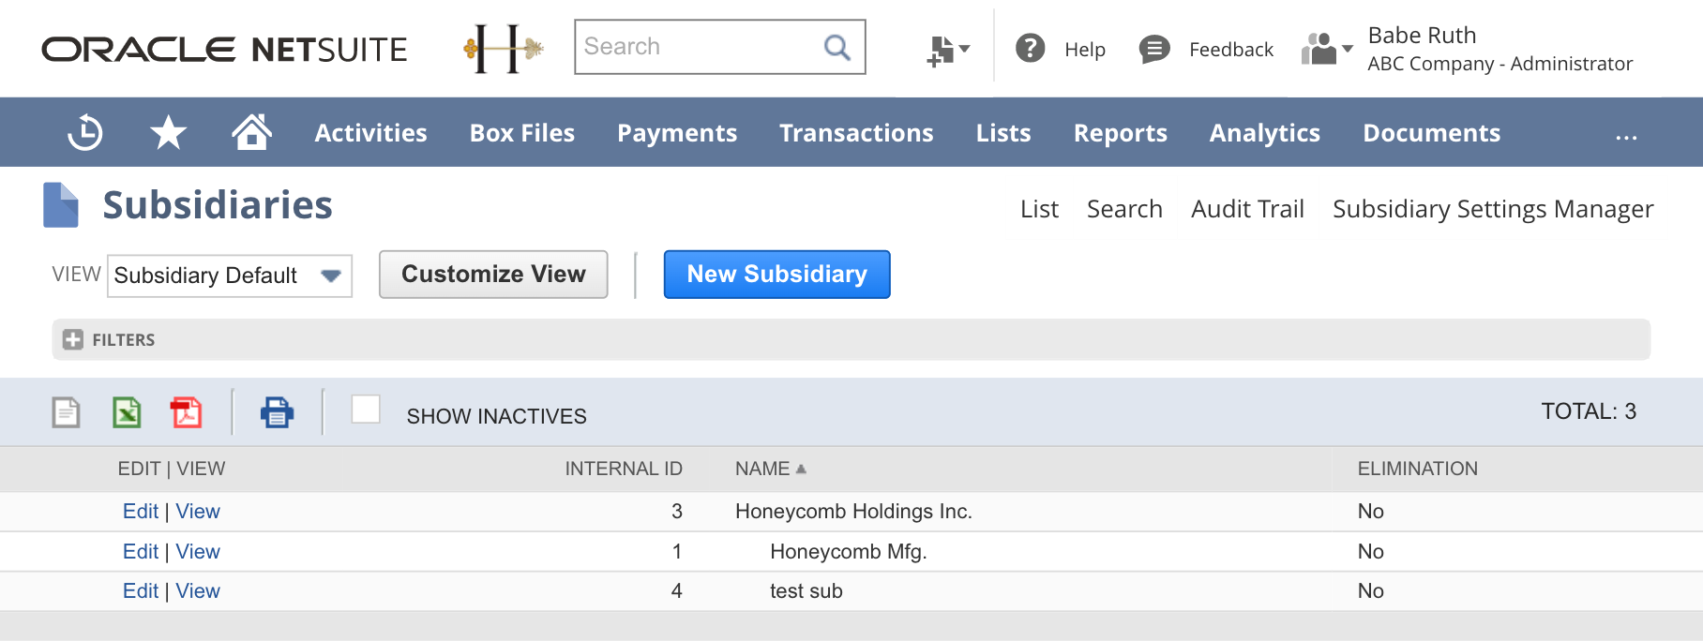Screen dimensions: 1703x641
Task: Click the Feedback text label
Action: coord(1231,50)
